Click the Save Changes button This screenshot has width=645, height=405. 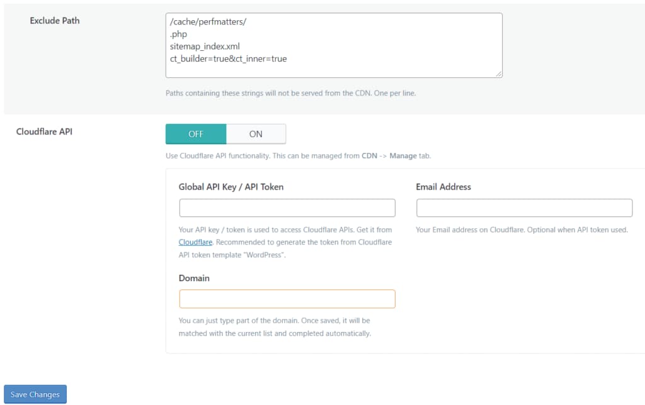[35, 394]
